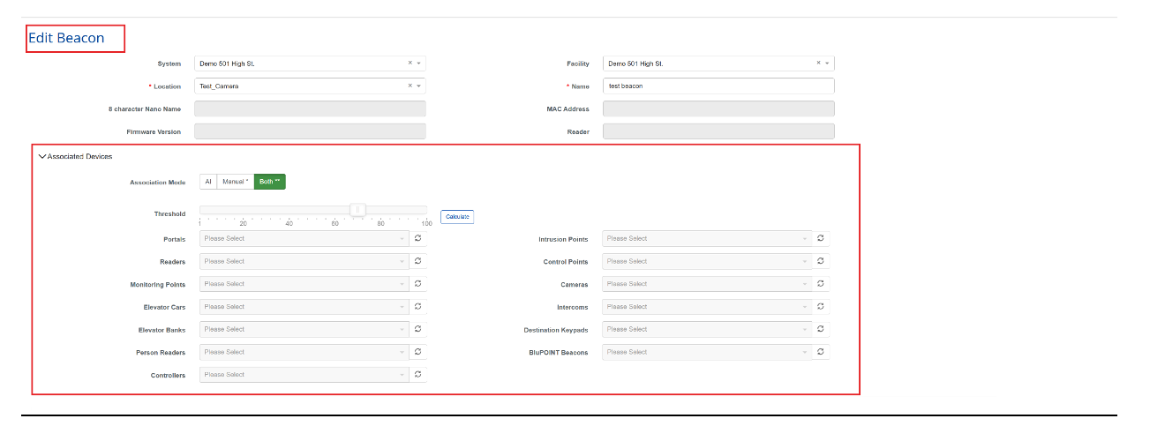This screenshot has width=1165, height=441.
Task: Refresh the Readers list
Action: click(418, 261)
